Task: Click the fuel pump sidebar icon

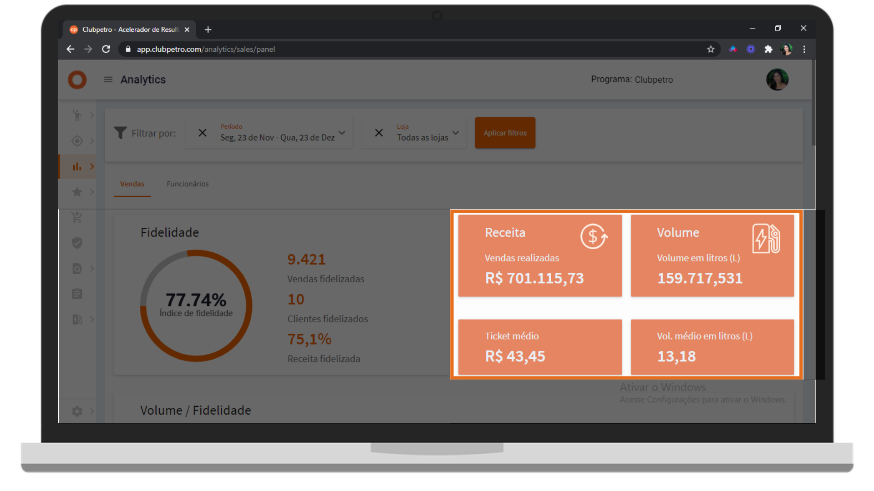Action: click(77, 319)
